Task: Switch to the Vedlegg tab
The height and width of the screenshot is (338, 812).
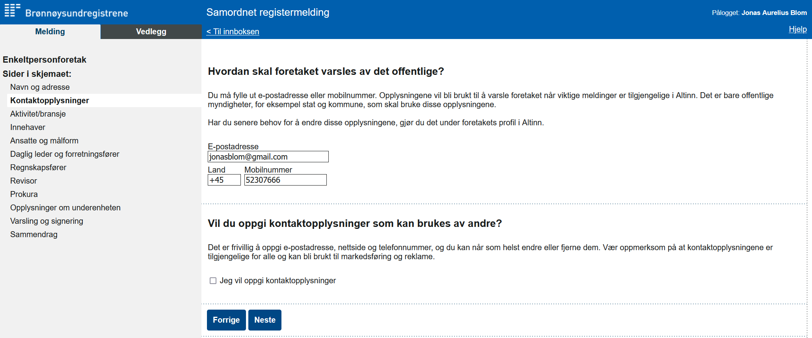Action: pyautogui.click(x=151, y=32)
